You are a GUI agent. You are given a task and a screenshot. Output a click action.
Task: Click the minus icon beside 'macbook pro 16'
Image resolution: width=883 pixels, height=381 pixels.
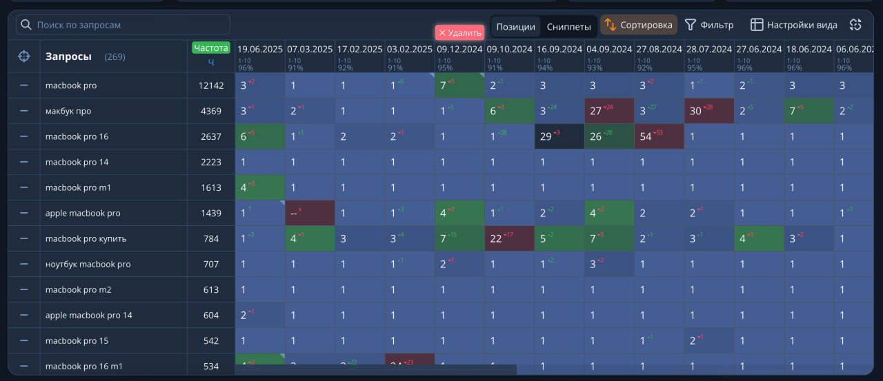click(x=23, y=136)
